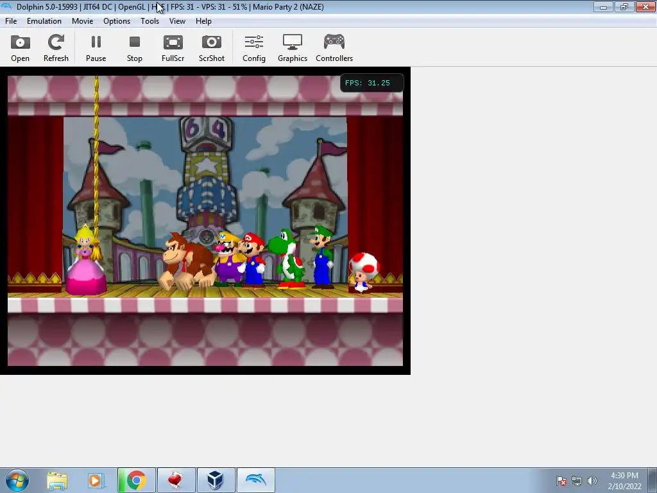Close the Dolphin window
The height and width of the screenshot is (493, 657).
[x=645, y=6]
